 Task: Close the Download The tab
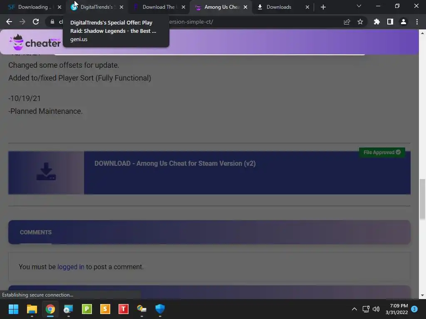[183, 7]
